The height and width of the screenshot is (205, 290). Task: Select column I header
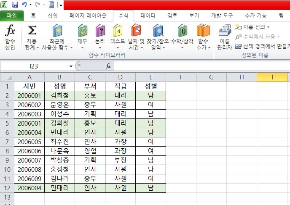tap(272, 77)
